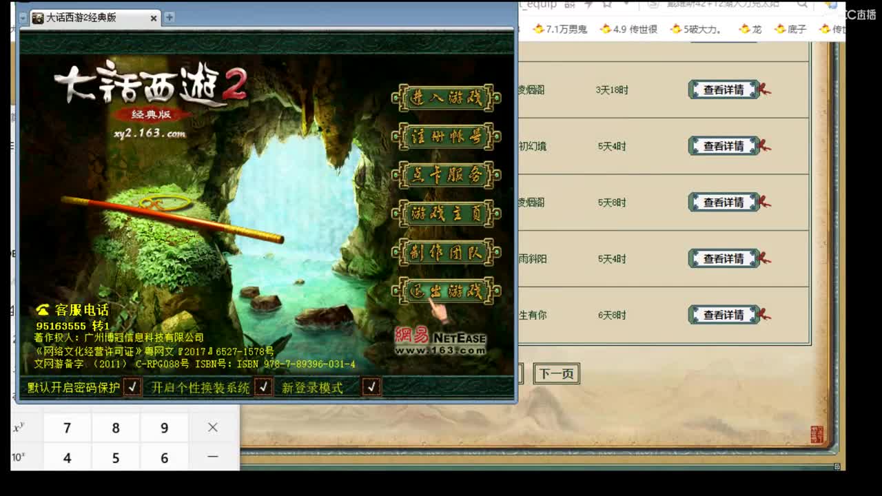
Task: Add a new tab with plus button
Action: click(x=169, y=17)
